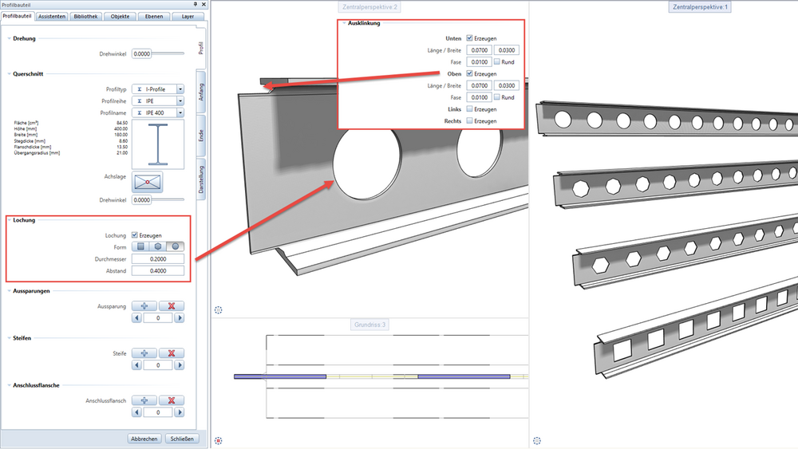This screenshot has height=449, width=798.
Task: Click the Achslage axis position icon
Action: 148,182
